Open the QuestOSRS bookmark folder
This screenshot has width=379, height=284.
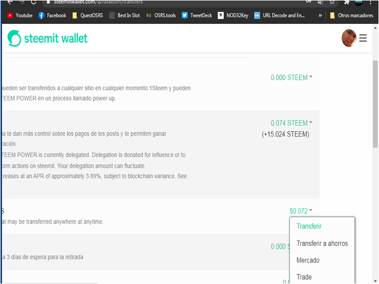click(x=88, y=15)
